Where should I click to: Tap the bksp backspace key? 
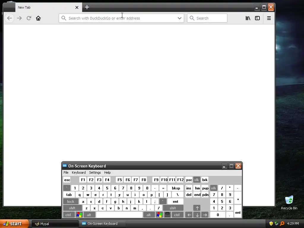(x=176, y=188)
